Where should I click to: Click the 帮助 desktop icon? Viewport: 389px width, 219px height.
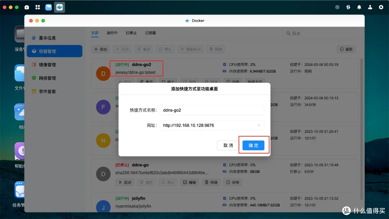pos(19,151)
